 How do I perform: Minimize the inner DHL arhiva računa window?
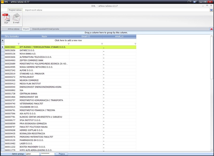[203, 6]
